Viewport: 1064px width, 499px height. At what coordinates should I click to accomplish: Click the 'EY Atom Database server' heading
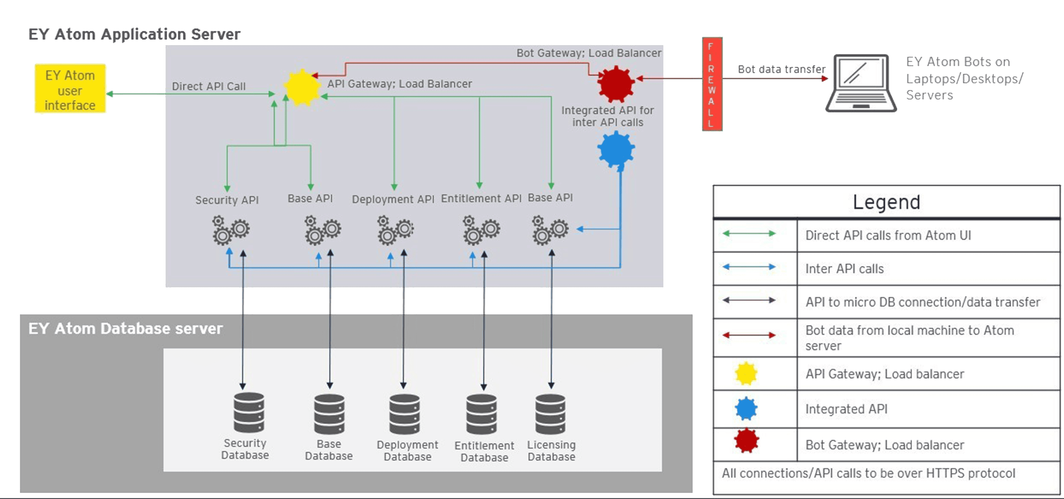126,329
